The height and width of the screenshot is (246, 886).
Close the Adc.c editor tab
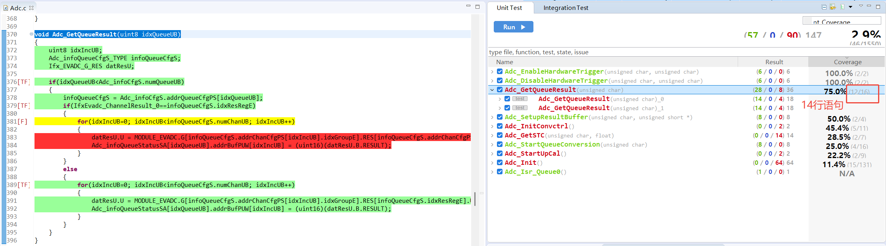pyautogui.click(x=31, y=8)
